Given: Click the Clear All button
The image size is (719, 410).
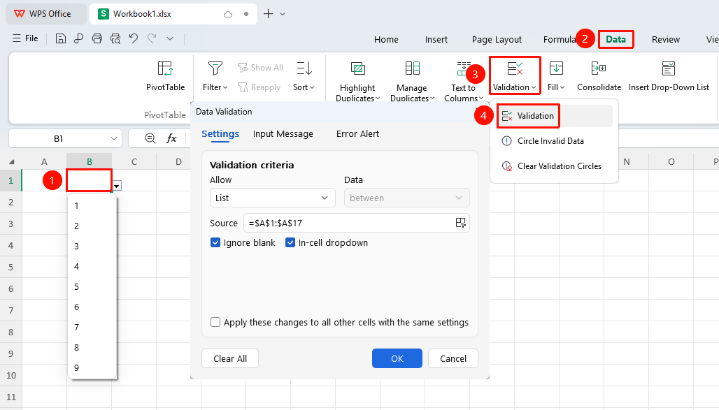Looking at the screenshot, I should (230, 358).
